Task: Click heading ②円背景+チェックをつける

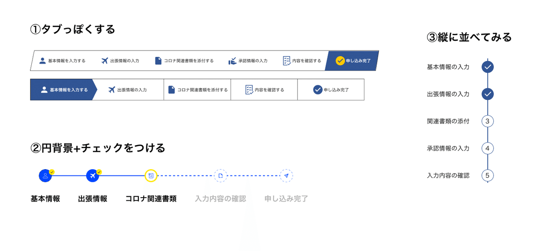Action: coord(97,148)
